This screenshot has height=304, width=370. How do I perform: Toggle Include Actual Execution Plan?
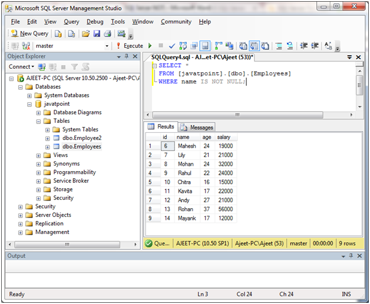coord(219,46)
